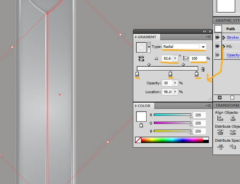Open the Gradient panel options menu
The width and height of the screenshot is (240, 184).
click(208, 37)
